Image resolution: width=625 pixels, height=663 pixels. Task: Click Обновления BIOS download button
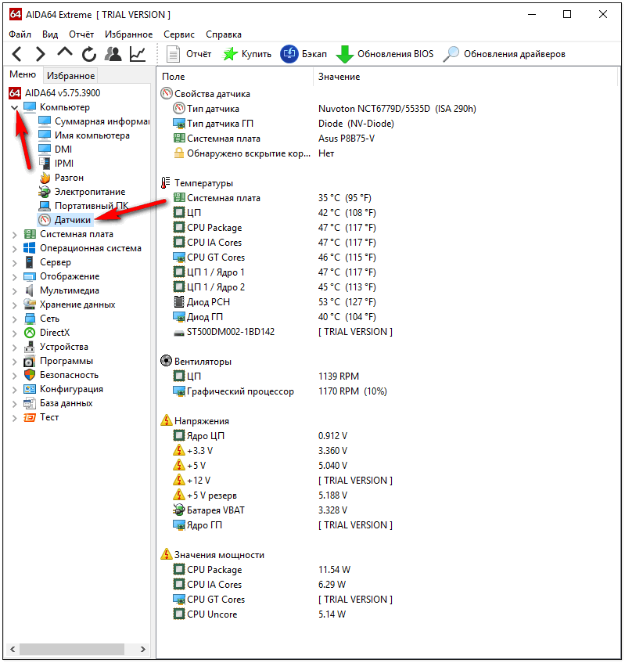point(384,54)
